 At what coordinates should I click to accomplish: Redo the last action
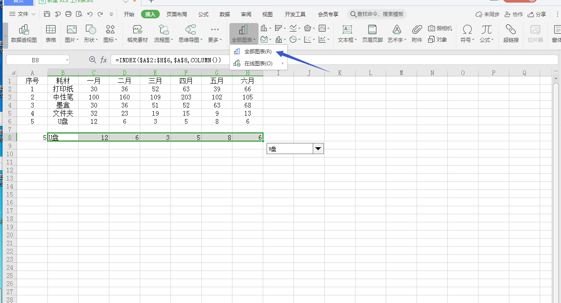100,14
